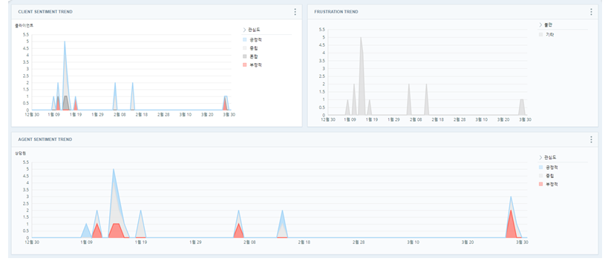Click tallest peak in Frustration Trend chart
The width and height of the screenshot is (611, 267).
[361, 38]
